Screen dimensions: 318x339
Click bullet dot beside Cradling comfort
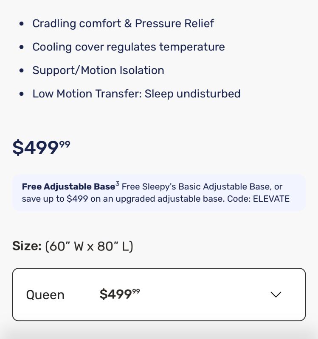pyautogui.click(x=22, y=24)
